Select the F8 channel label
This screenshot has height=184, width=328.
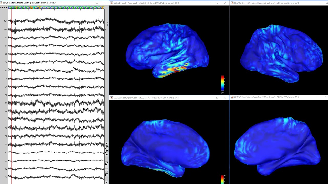(6, 111)
